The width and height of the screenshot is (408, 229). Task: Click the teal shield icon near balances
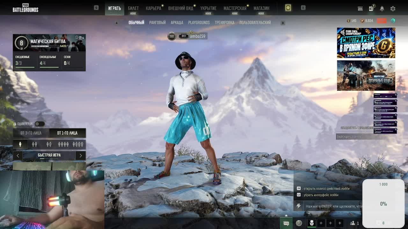point(393,21)
